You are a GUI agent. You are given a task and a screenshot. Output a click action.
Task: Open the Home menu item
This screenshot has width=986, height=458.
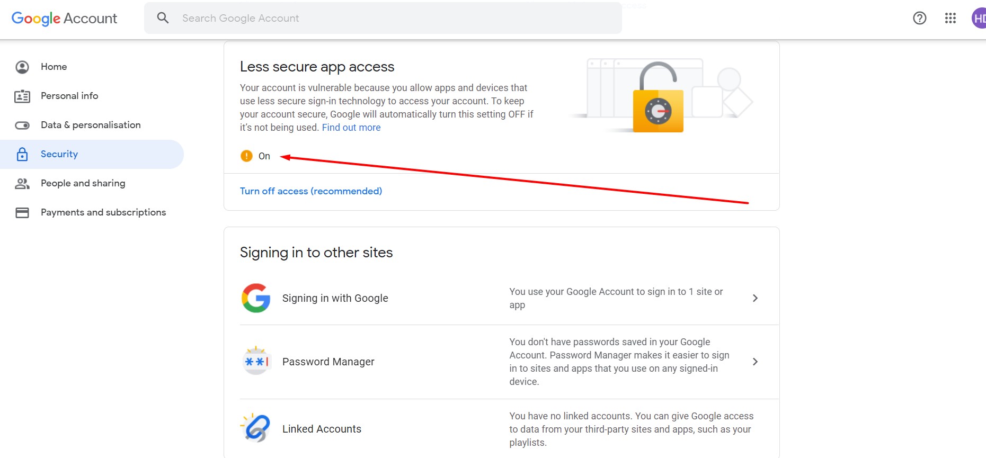[x=54, y=67]
